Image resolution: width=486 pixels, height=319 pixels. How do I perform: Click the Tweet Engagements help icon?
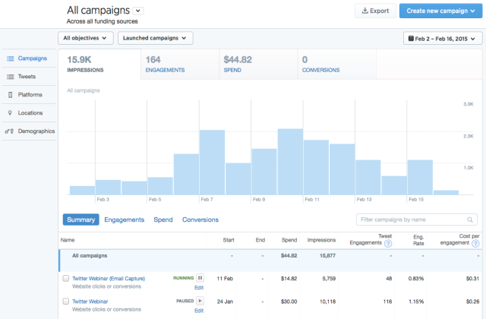(x=388, y=244)
